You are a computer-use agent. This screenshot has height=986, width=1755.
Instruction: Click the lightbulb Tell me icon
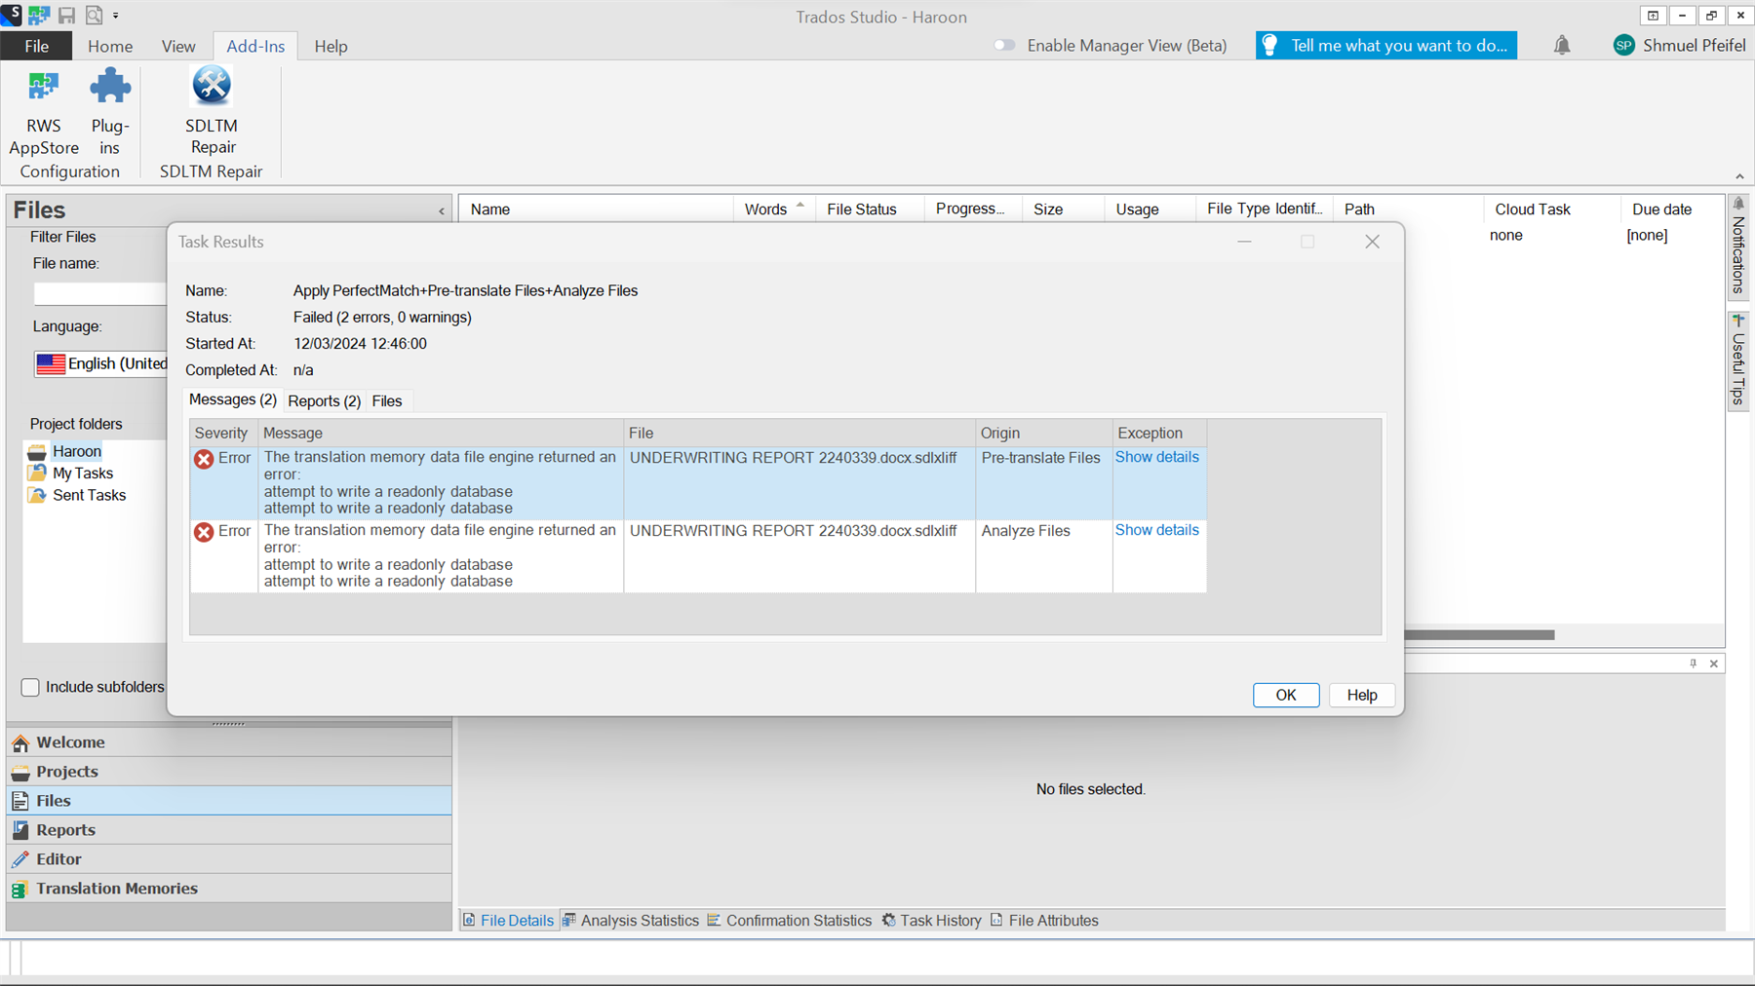coord(1268,45)
